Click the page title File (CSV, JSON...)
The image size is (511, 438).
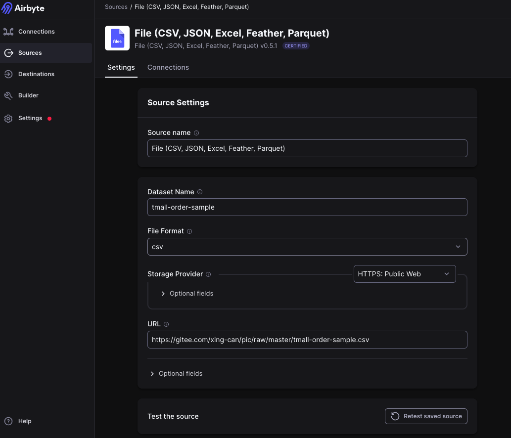pos(232,33)
